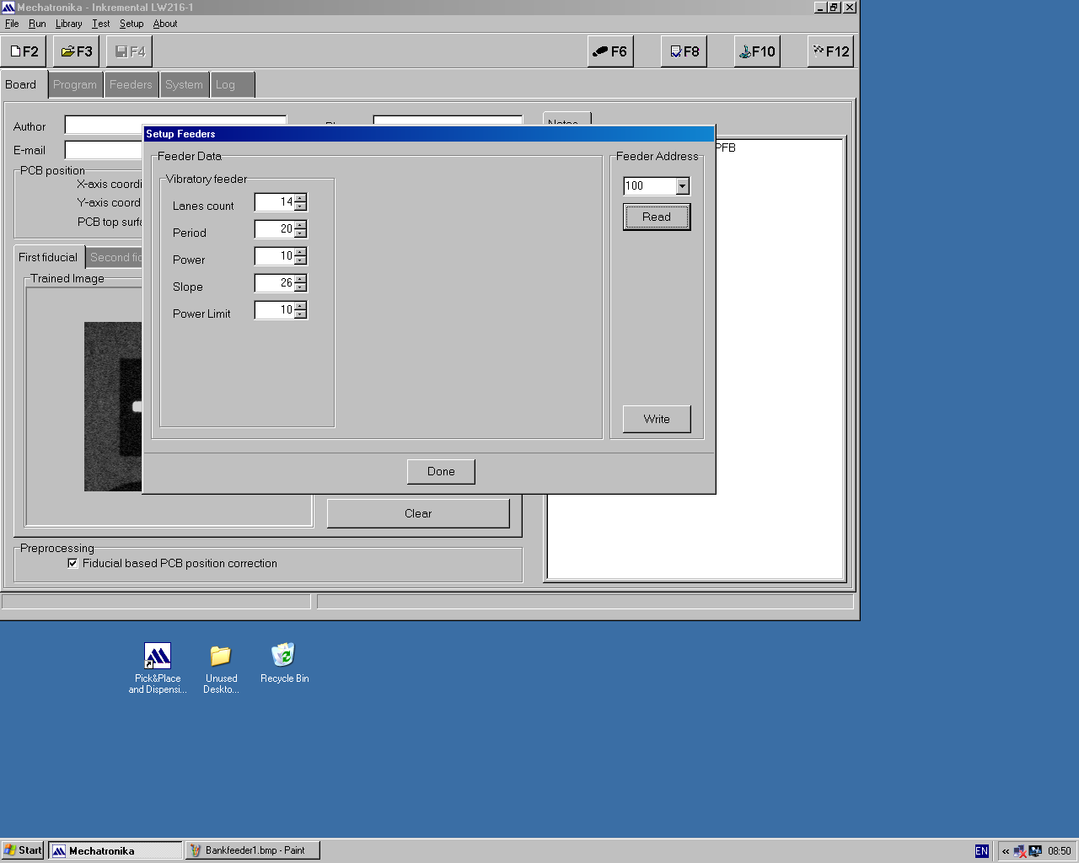Switch to the Program tab
The width and height of the screenshot is (1079, 863).
pos(75,85)
